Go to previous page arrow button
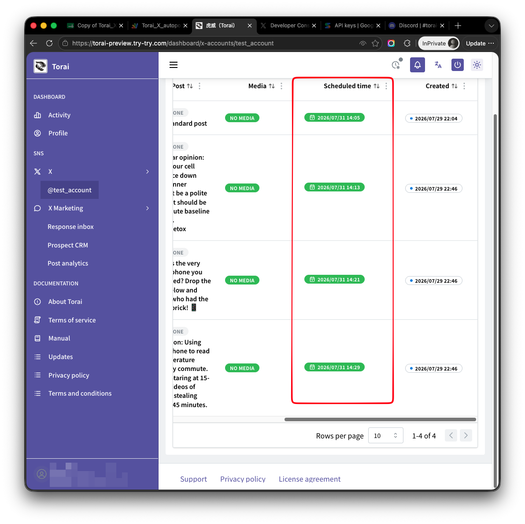 coord(451,435)
